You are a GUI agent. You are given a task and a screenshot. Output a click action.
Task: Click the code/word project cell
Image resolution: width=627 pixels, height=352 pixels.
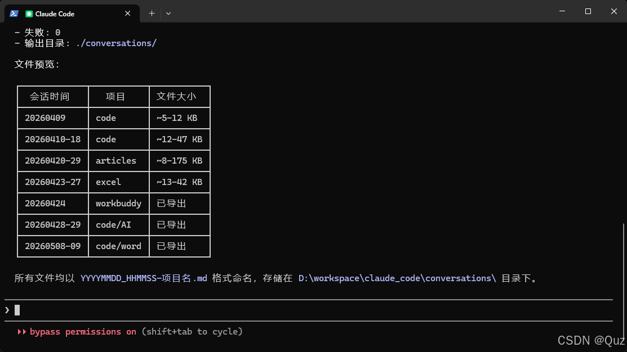coord(118,246)
